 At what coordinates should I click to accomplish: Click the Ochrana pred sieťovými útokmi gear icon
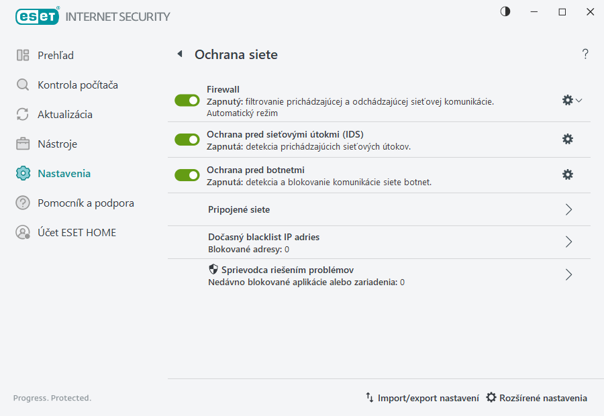(568, 139)
